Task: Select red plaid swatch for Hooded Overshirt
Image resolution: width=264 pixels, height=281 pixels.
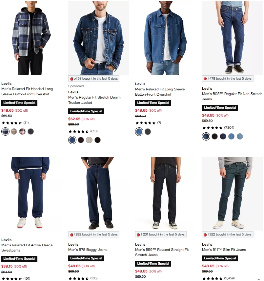Action: pos(22,132)
